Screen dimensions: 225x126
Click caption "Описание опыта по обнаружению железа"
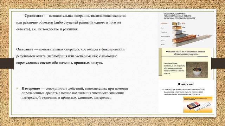point(186,53)
